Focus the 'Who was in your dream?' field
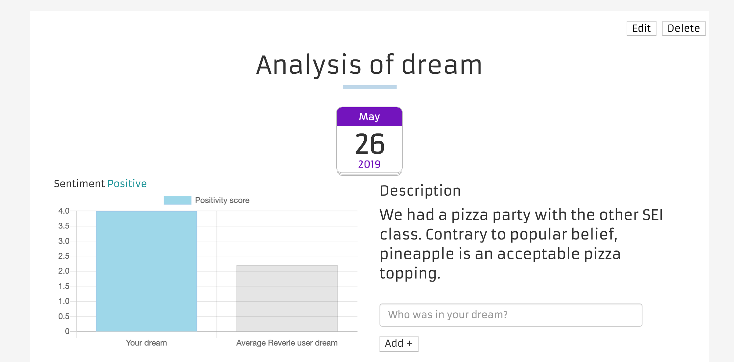Image resolution: width=734 pixels, height=362 pixels. (x=511, y=315)
